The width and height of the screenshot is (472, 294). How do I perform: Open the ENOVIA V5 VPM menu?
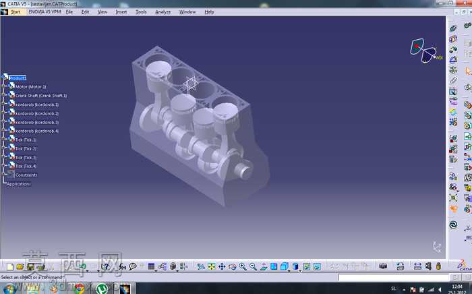[45, 11]
